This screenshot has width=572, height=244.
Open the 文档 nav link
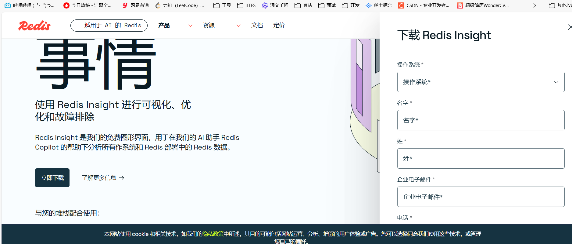(257, 26)
